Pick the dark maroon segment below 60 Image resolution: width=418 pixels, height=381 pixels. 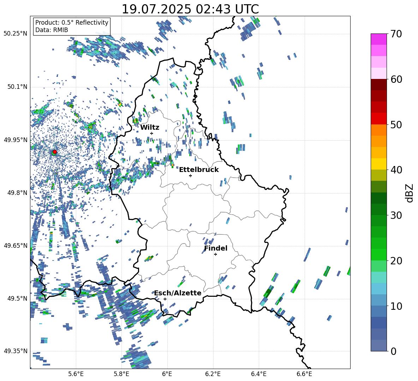(378, 85)
